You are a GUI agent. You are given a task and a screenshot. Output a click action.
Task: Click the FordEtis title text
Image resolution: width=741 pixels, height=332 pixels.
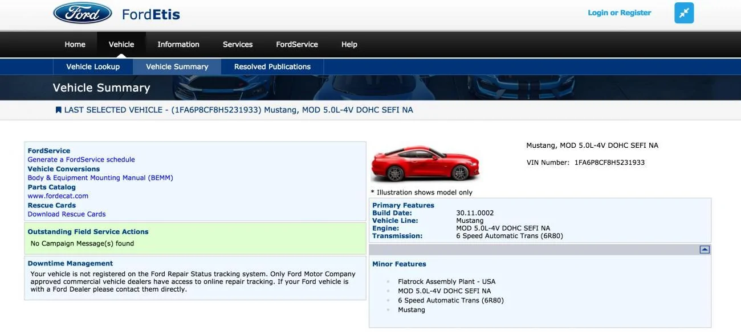(x=151, y=14)
